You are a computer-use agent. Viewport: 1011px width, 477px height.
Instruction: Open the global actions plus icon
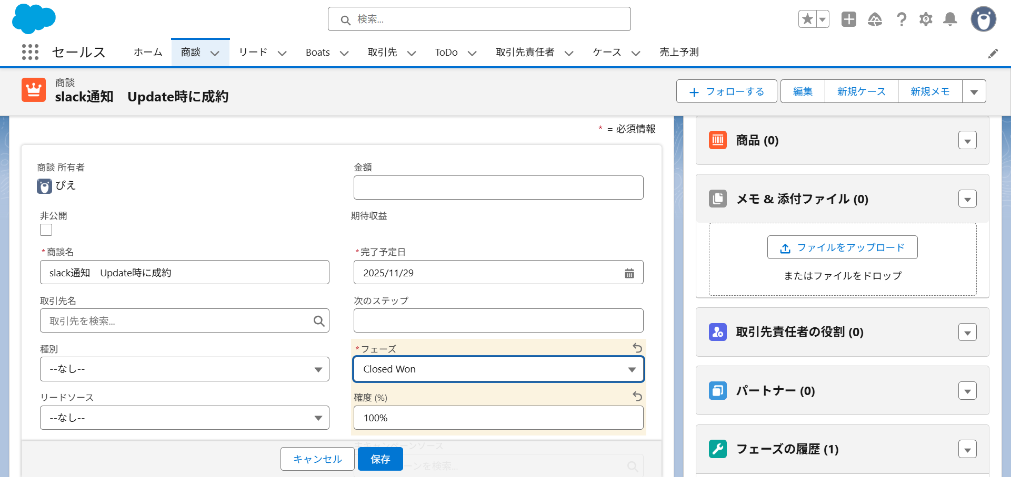pos(849,19)
